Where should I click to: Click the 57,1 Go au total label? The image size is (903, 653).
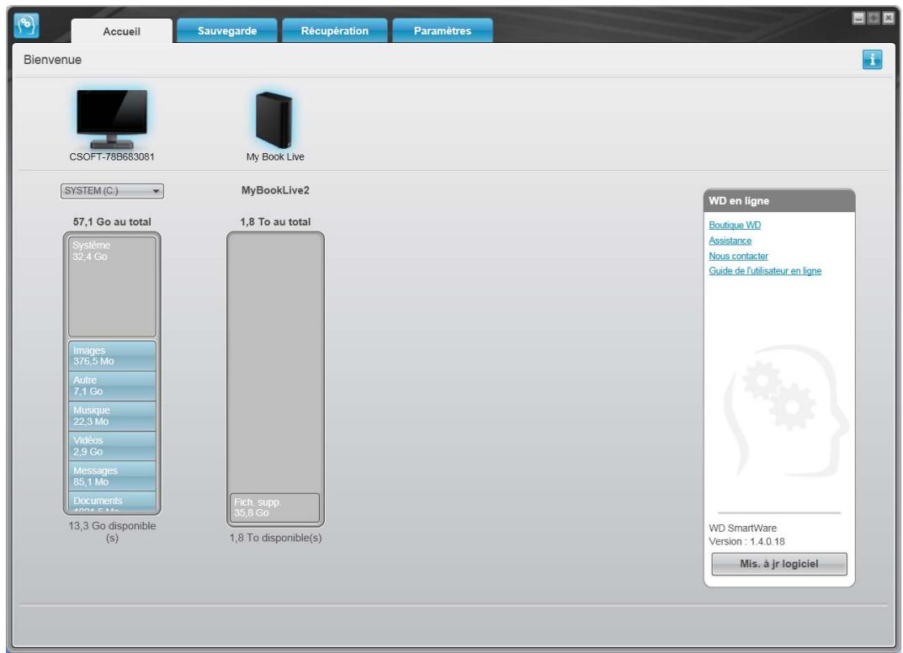click(x=112, y=221)
